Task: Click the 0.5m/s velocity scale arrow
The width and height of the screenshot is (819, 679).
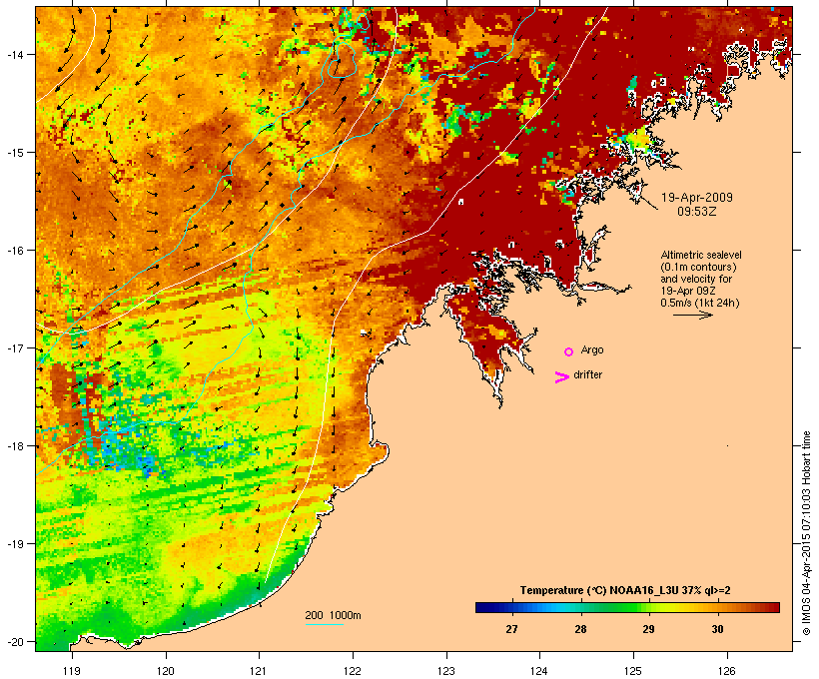Action: [693, 315]
